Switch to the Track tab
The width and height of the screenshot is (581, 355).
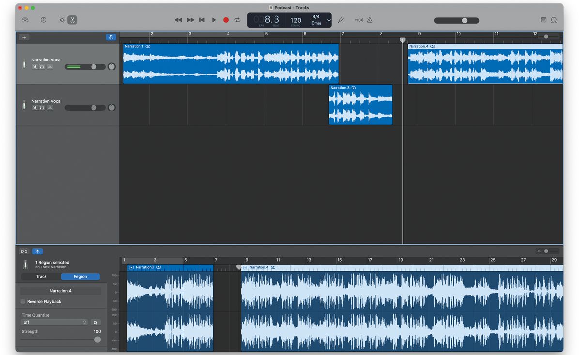tap(41, 276)
